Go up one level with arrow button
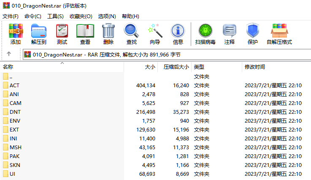The height and width of the screenshot is (180, 311). click(9, 54)
